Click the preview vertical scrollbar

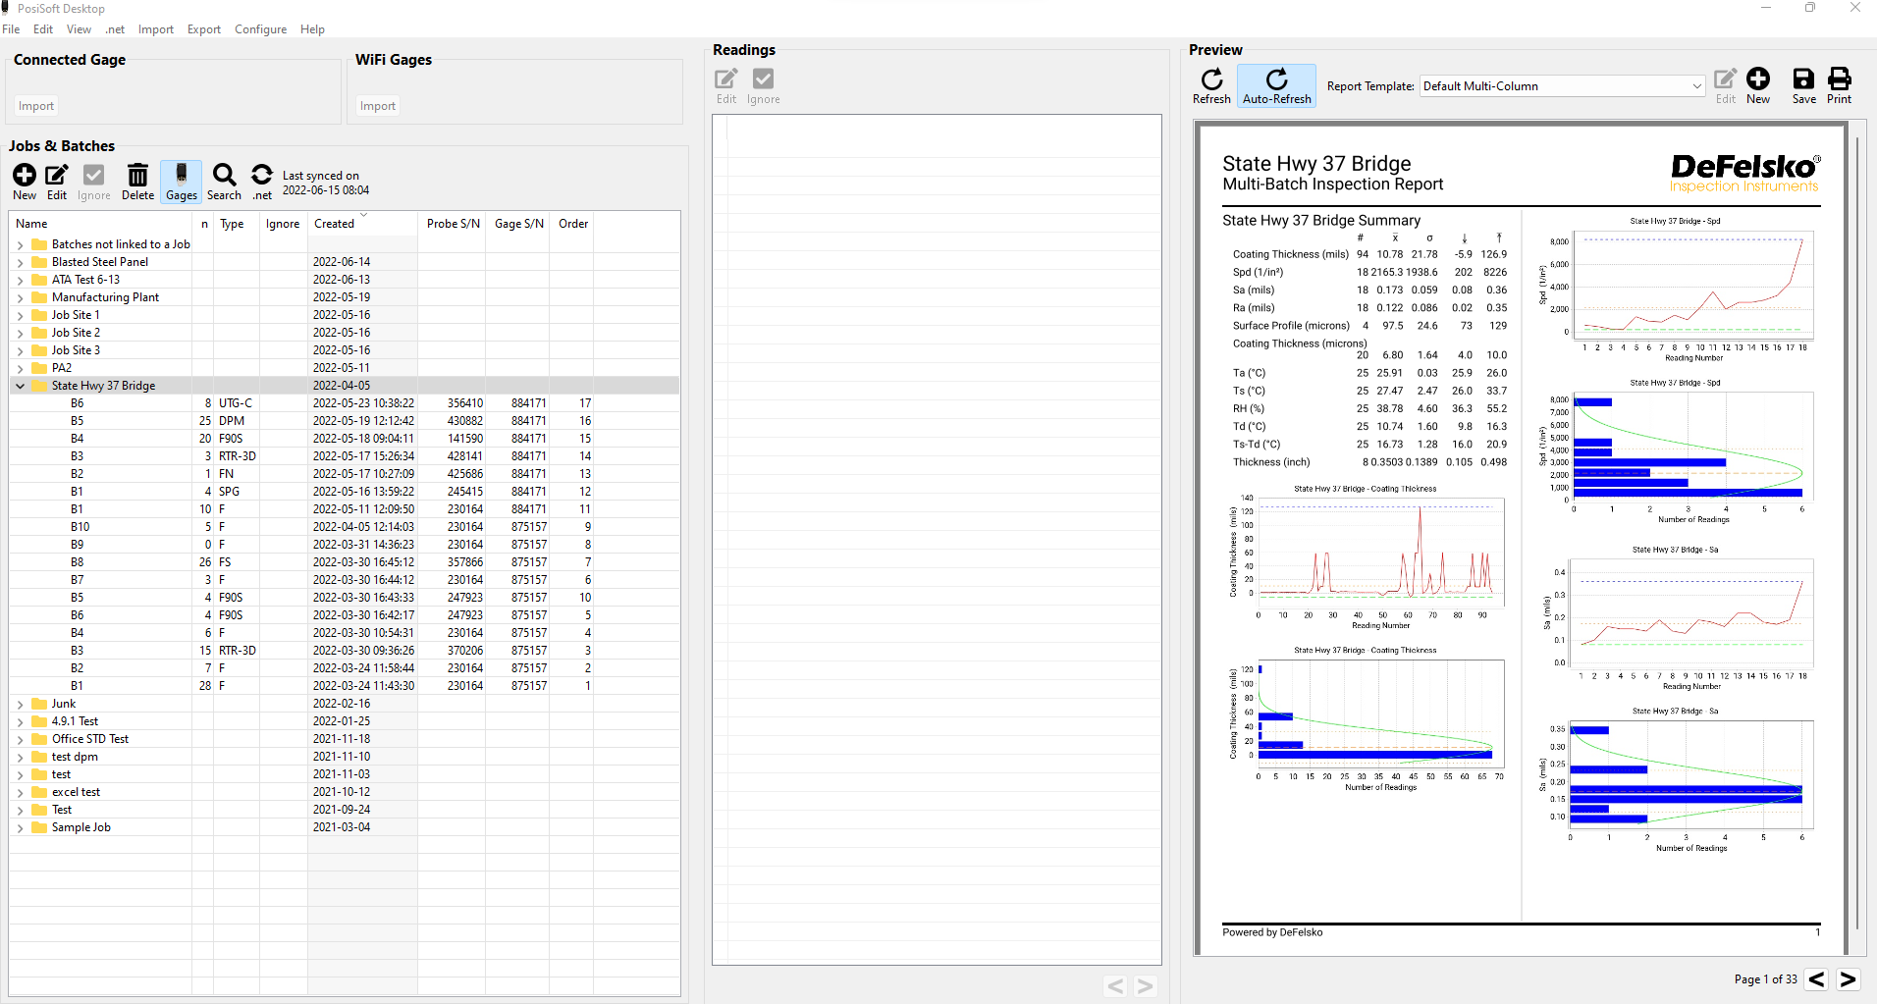point(1856,530)
